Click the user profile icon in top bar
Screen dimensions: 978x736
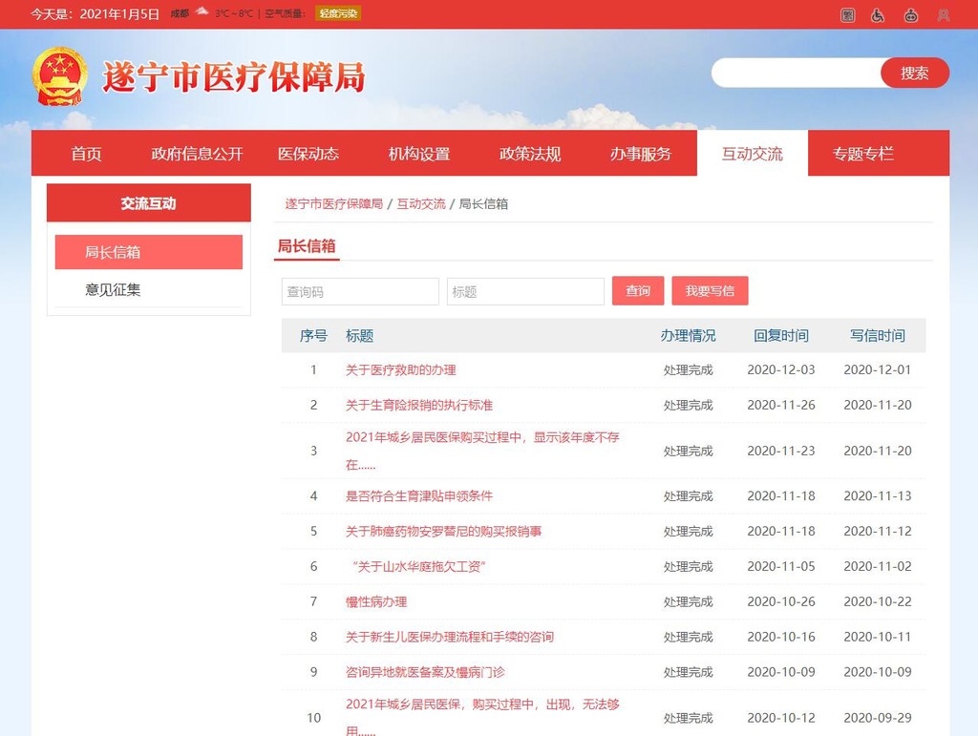pos(943,14)
